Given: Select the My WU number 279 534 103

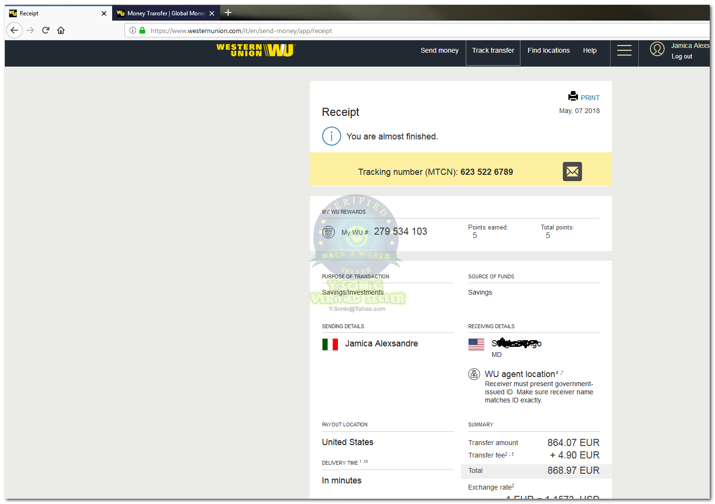Looking at the screenshot, I should pyautogui.click(x=401, y=231).
